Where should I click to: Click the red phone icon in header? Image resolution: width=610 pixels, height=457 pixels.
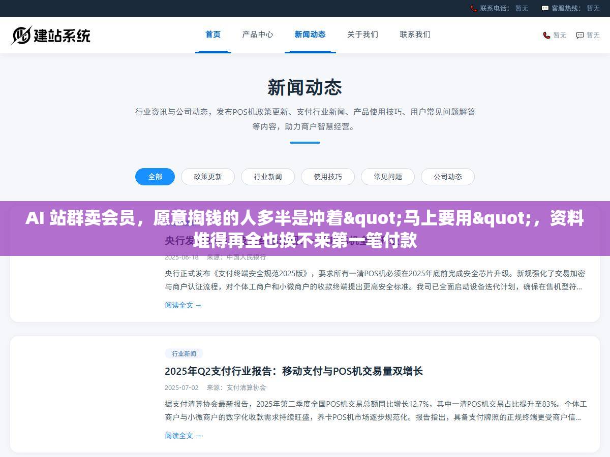coord(546,35)
